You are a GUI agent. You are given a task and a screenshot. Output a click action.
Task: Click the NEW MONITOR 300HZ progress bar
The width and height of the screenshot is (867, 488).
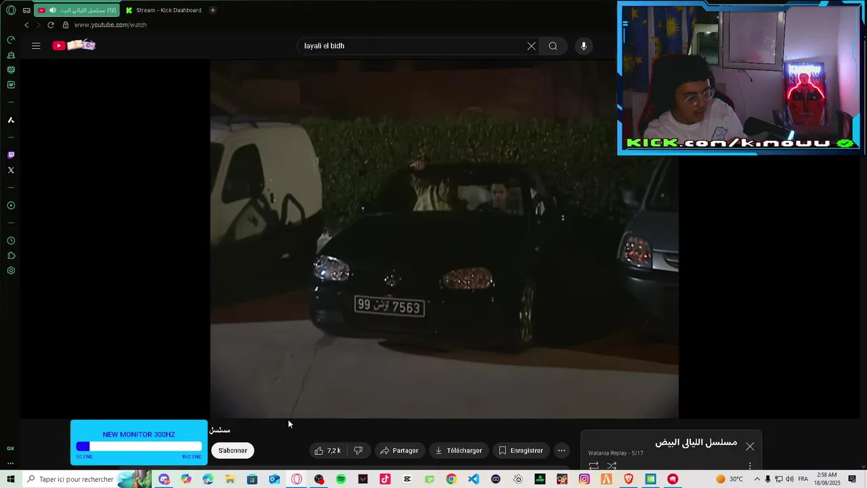[x=139, y=447]
